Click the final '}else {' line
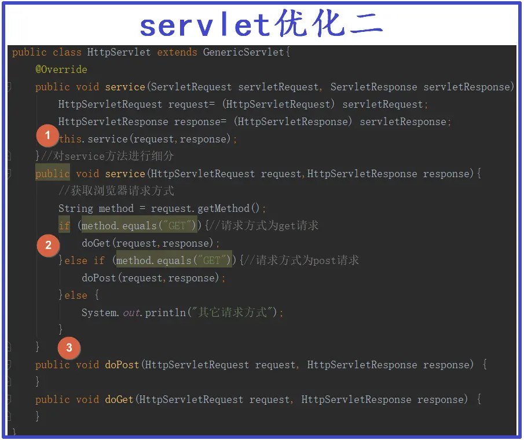Viewport: 524px width, 440px height. [x=79, y=295]
